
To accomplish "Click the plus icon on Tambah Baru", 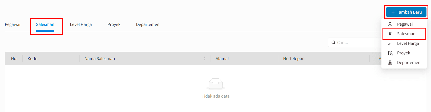I will point(393,12).
